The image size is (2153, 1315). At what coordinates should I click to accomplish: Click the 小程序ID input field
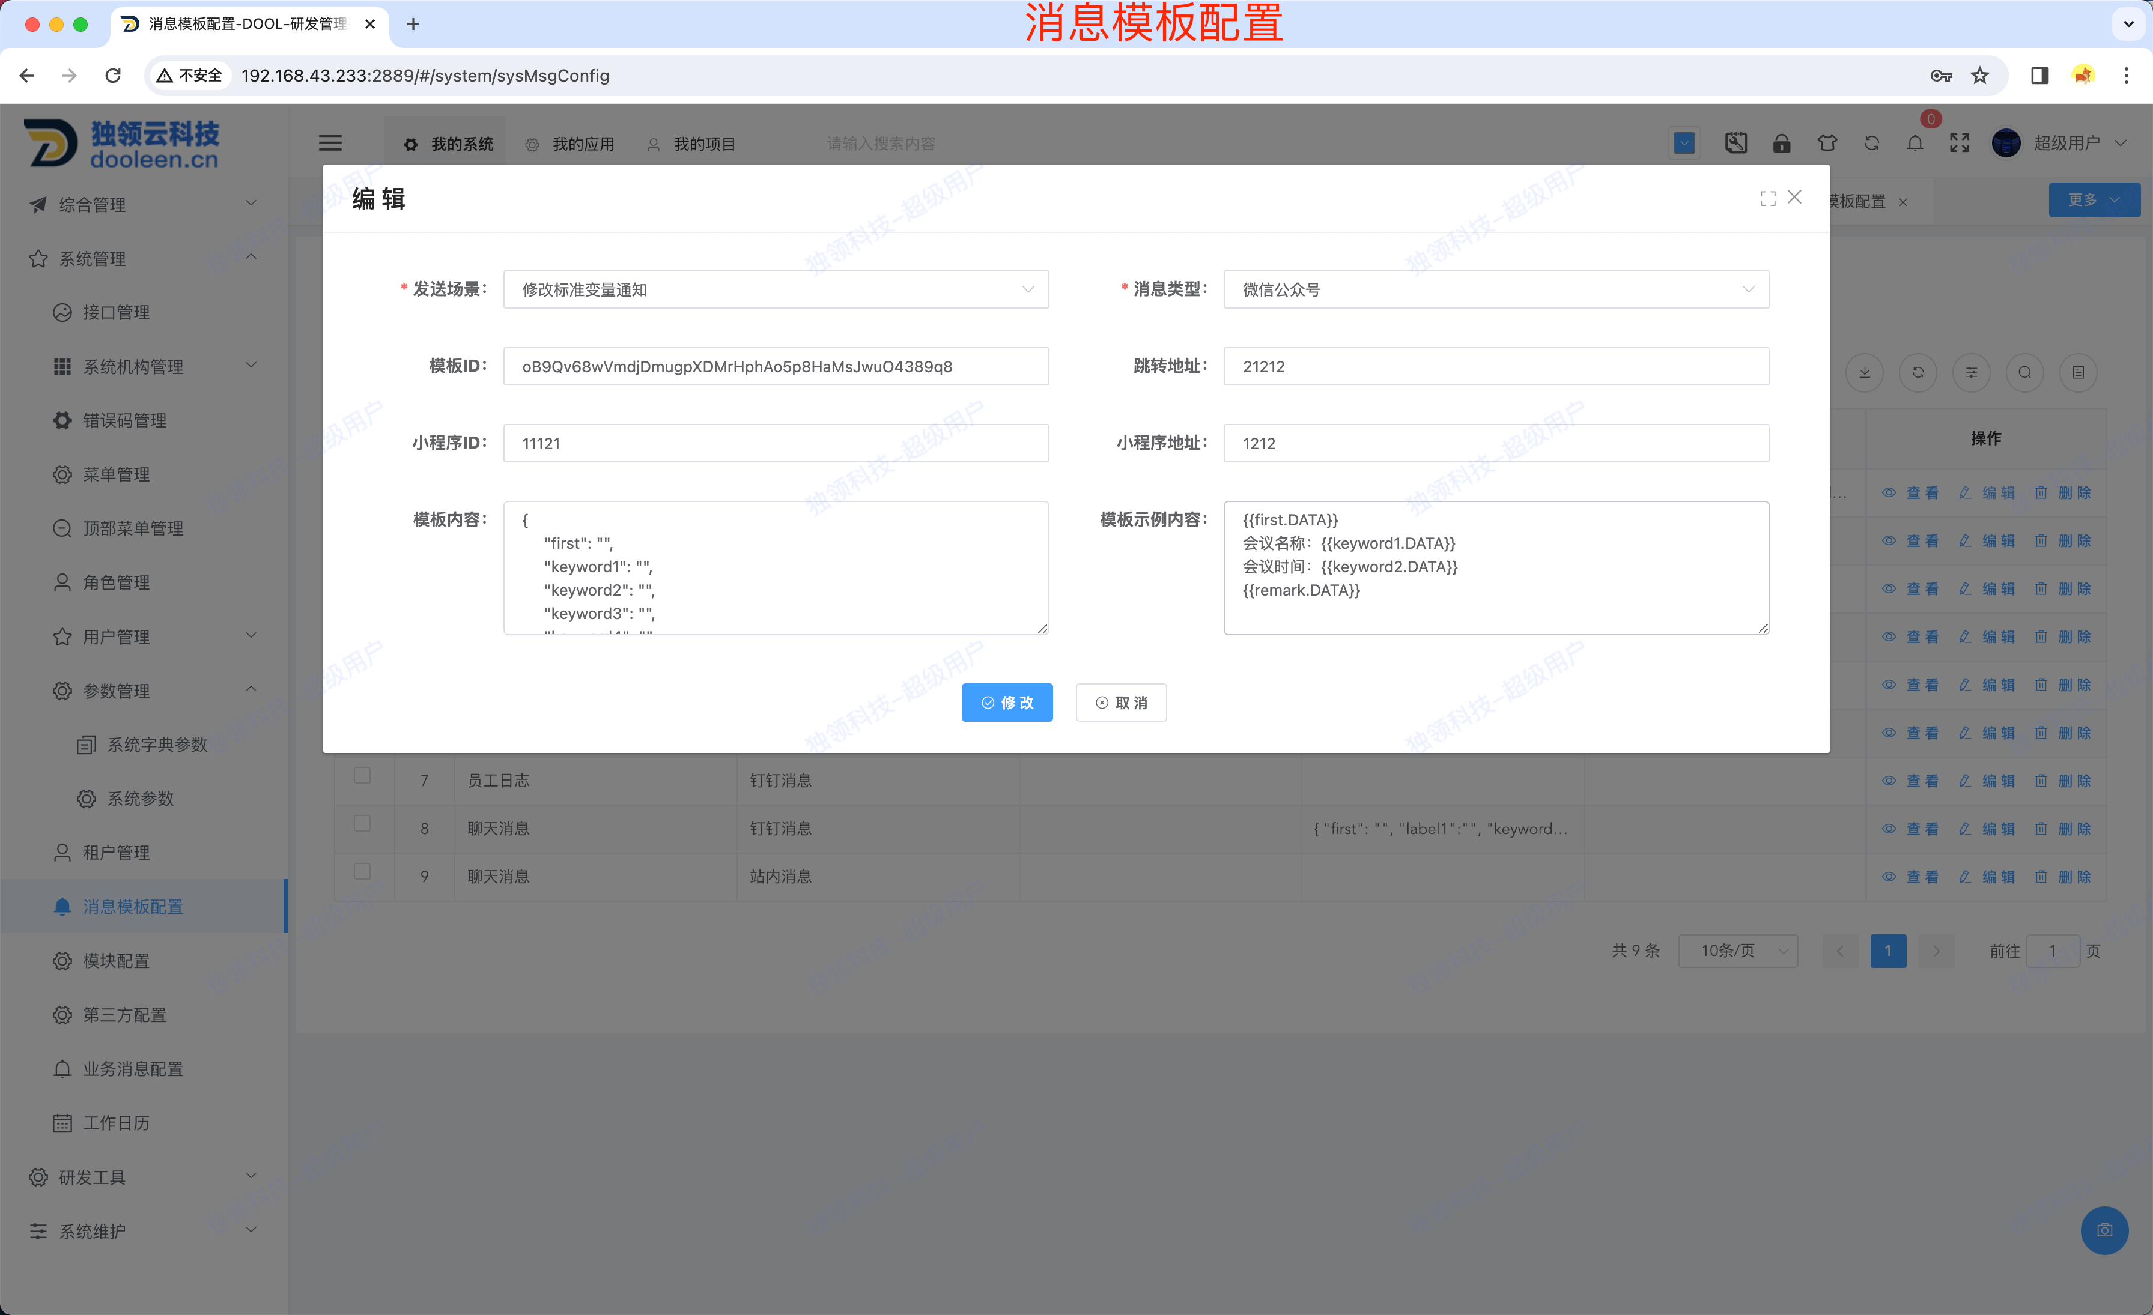(776, 444)
